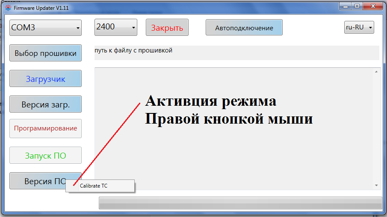Maximize the Firmware Updater window
Image resolution: width=387 pixels, height=217 pixels.
click(357, 6)
